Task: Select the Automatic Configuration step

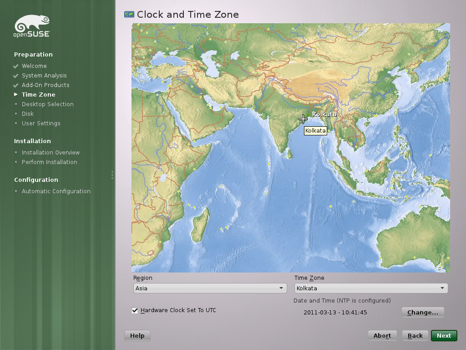Action: pos(56,191)
